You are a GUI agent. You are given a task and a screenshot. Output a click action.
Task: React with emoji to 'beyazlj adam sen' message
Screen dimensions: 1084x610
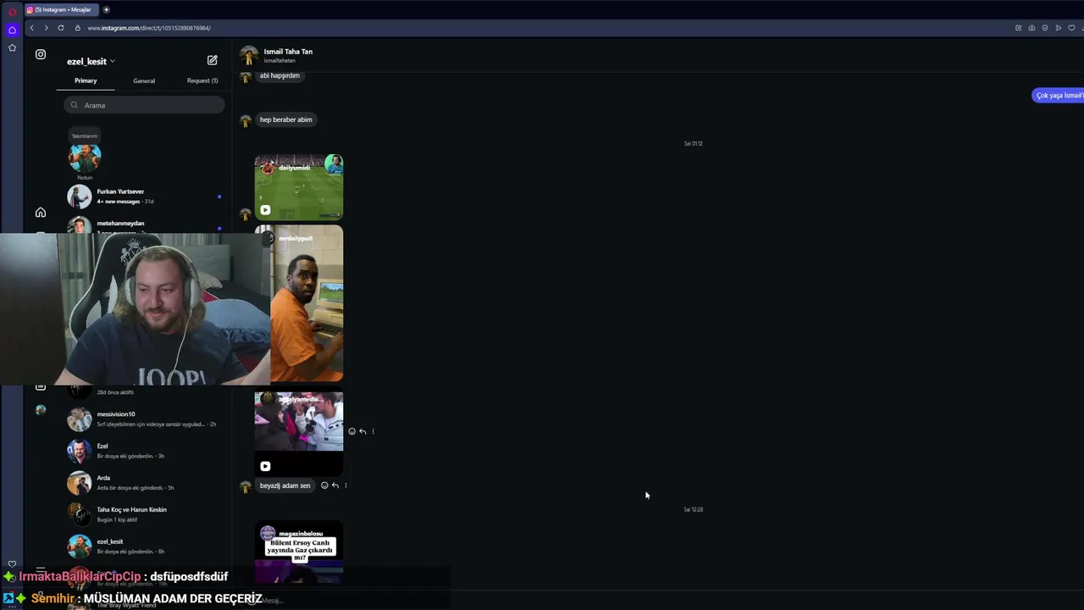click(324, 485)
